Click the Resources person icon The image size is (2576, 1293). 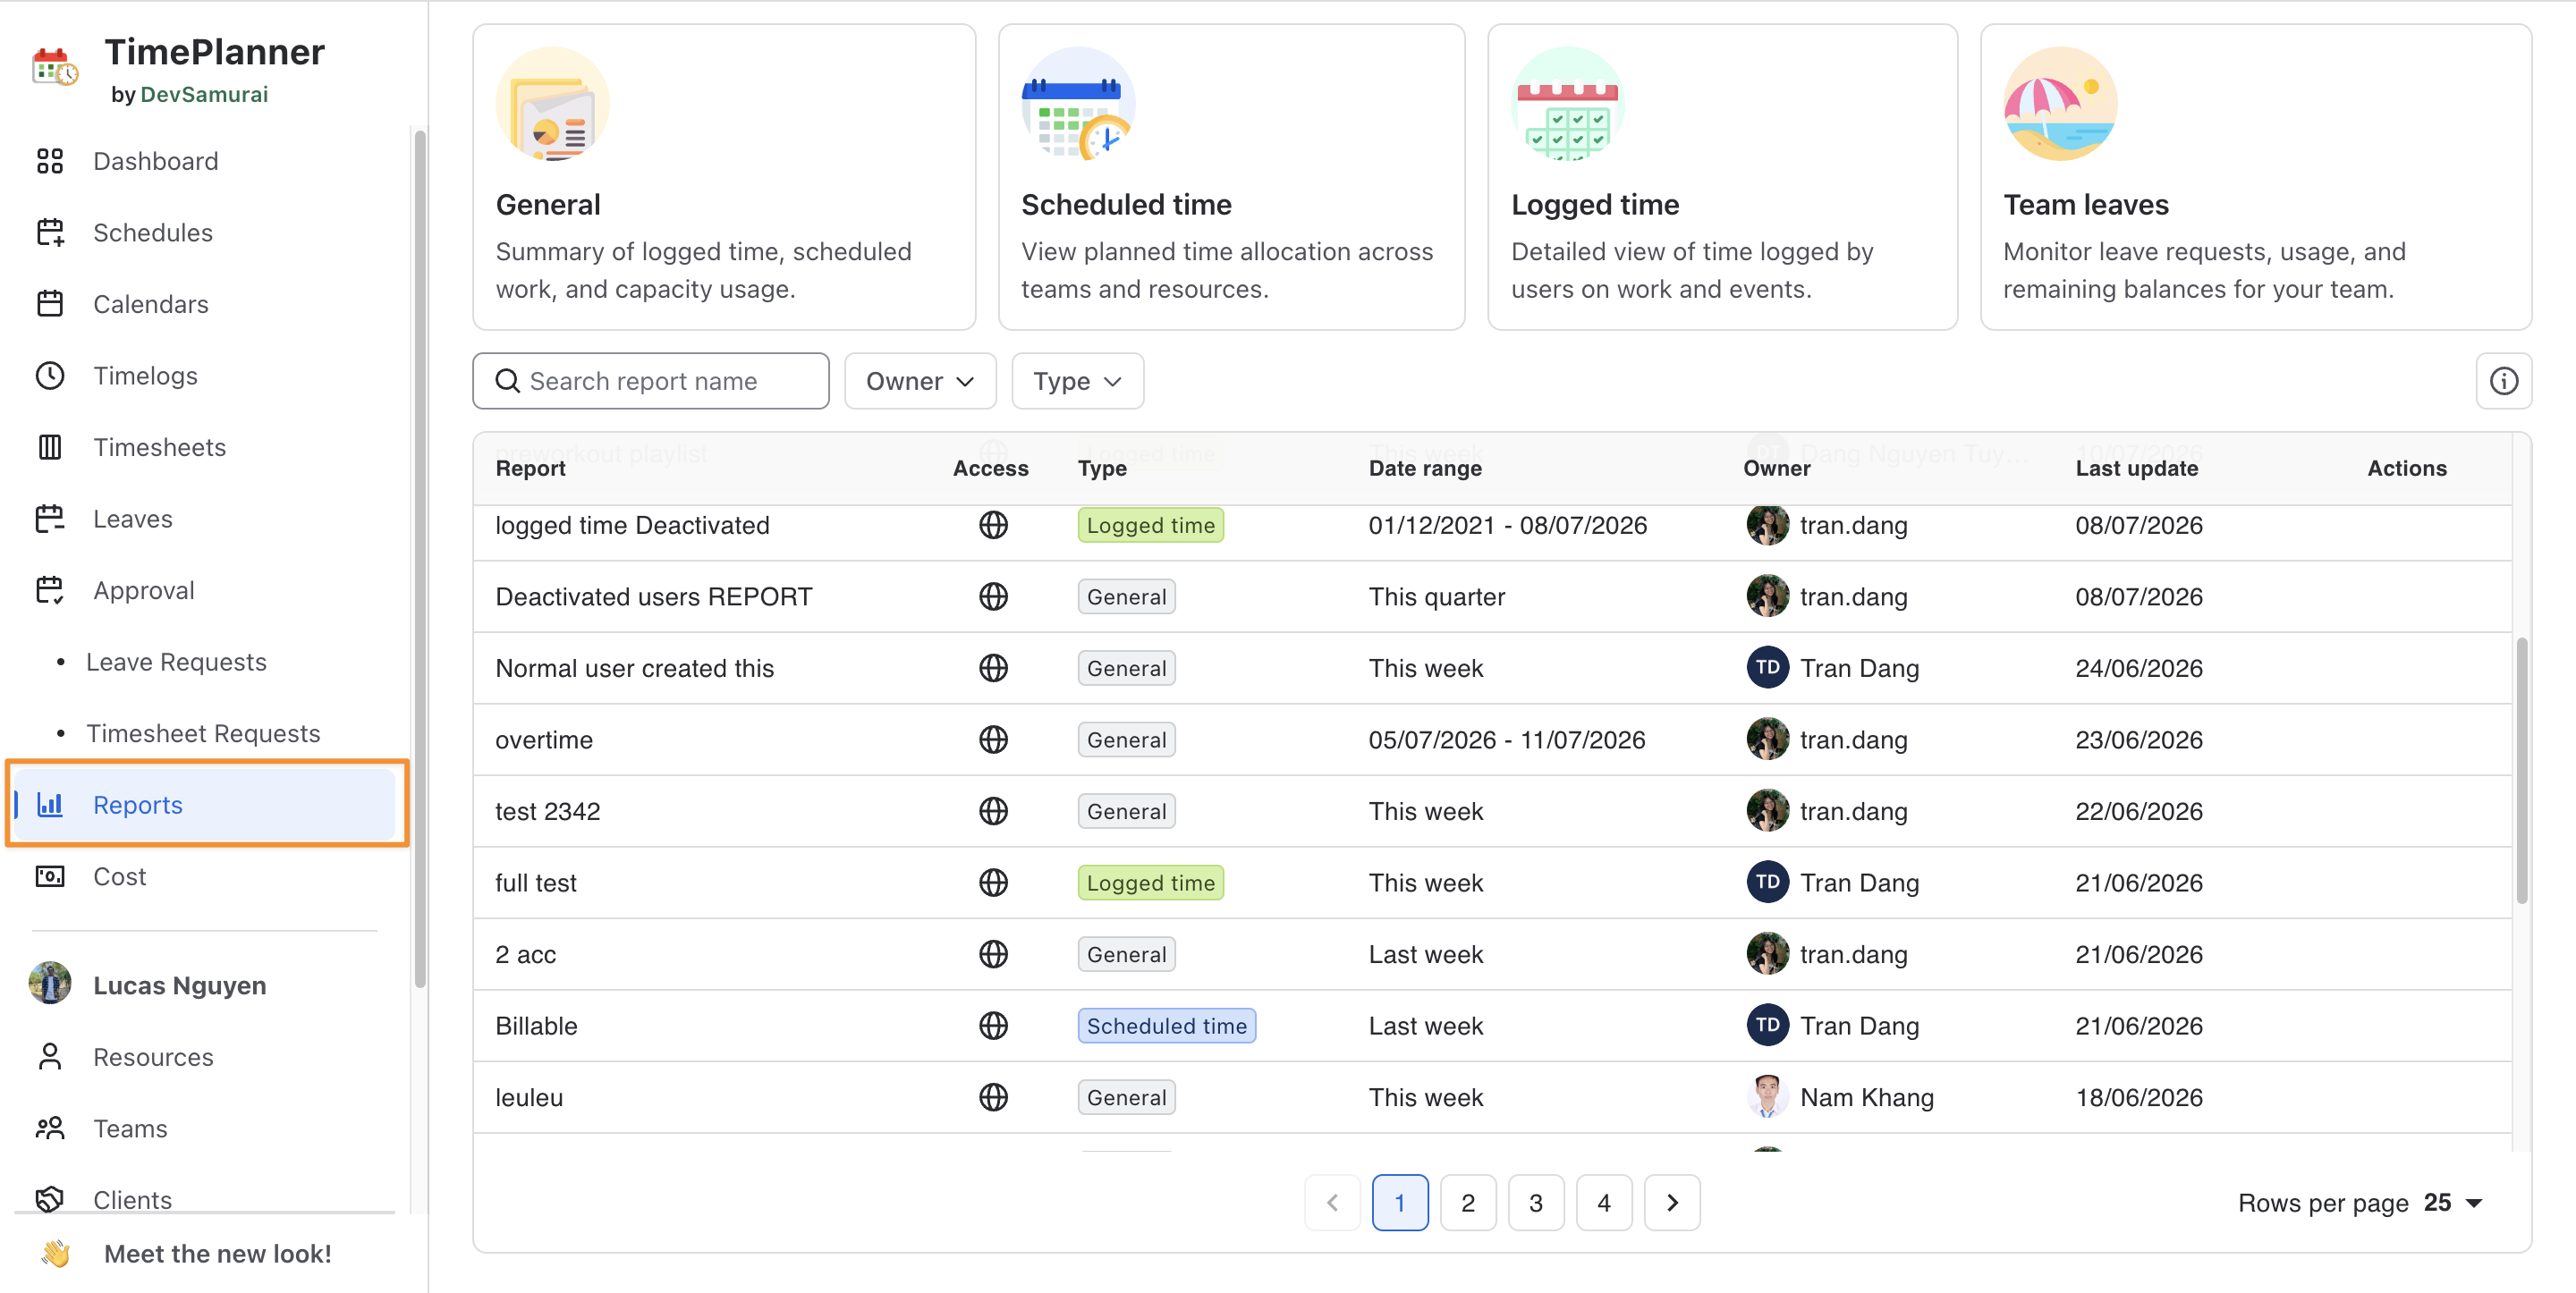(x=50, y=1057)
